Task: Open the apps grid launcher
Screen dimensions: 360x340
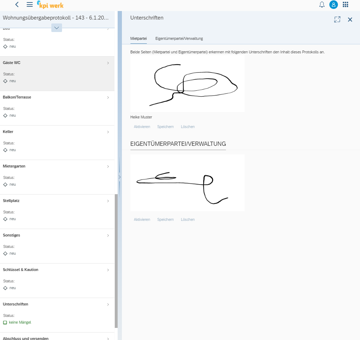Action: coord(345,5)
